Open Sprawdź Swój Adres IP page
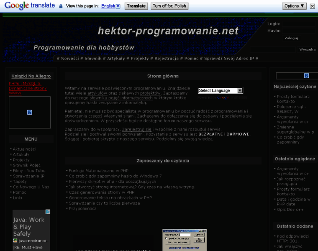This screenshot has height=251, width=318. tap(229, 59)
